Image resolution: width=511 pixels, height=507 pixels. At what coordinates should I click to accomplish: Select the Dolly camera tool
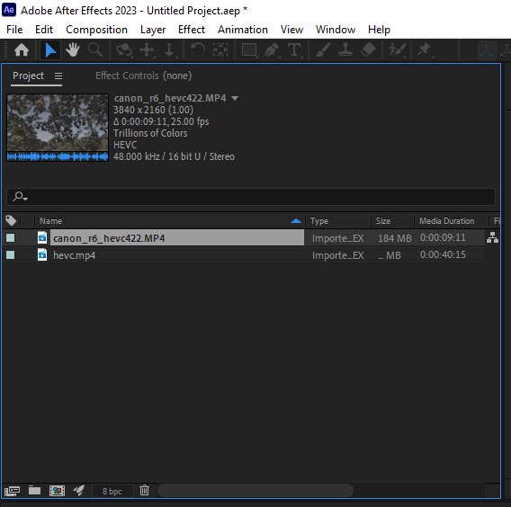tap(170, 50)
